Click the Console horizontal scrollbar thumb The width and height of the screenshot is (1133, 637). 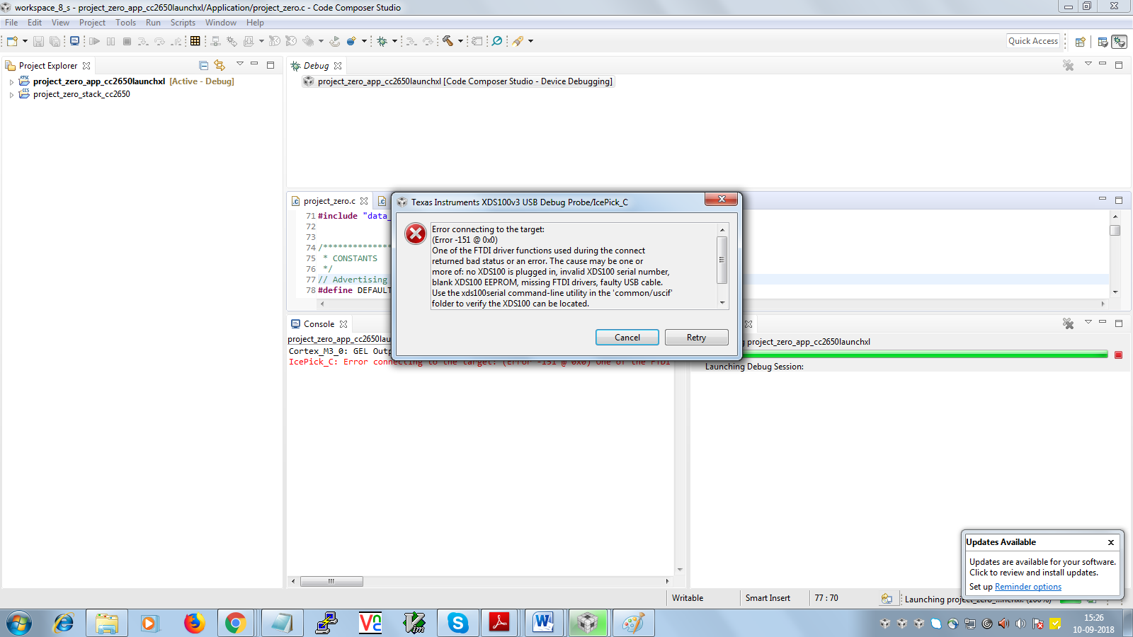[331, 581]
